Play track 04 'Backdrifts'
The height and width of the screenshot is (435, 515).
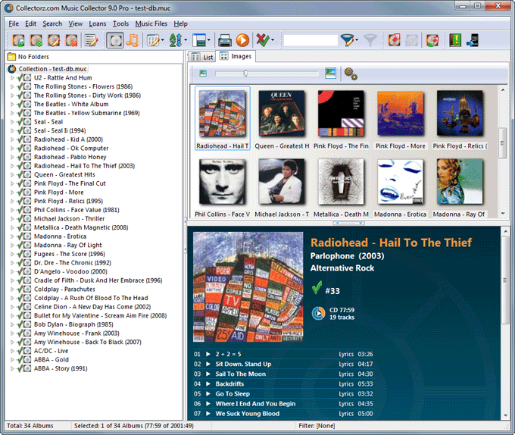coord(208,383)
